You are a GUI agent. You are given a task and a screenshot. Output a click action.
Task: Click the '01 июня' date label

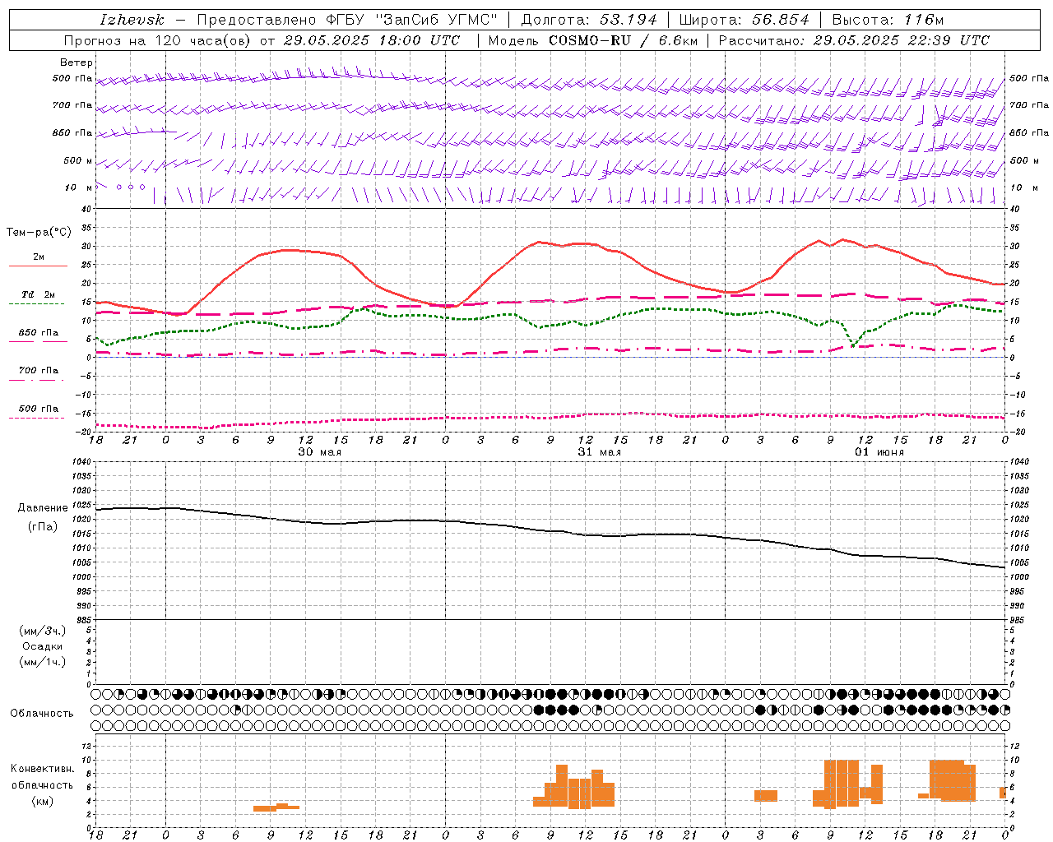(879, 451)
